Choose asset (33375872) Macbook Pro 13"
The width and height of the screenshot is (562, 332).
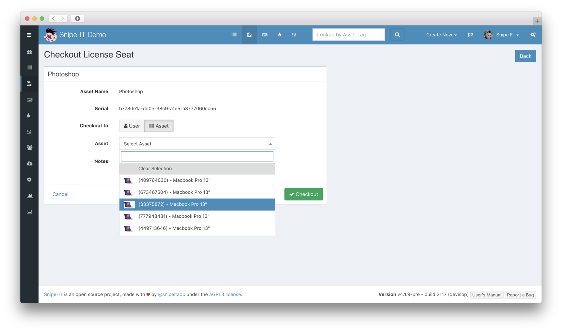point(197,204)
